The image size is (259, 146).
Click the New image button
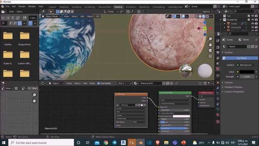coord(33,88)
